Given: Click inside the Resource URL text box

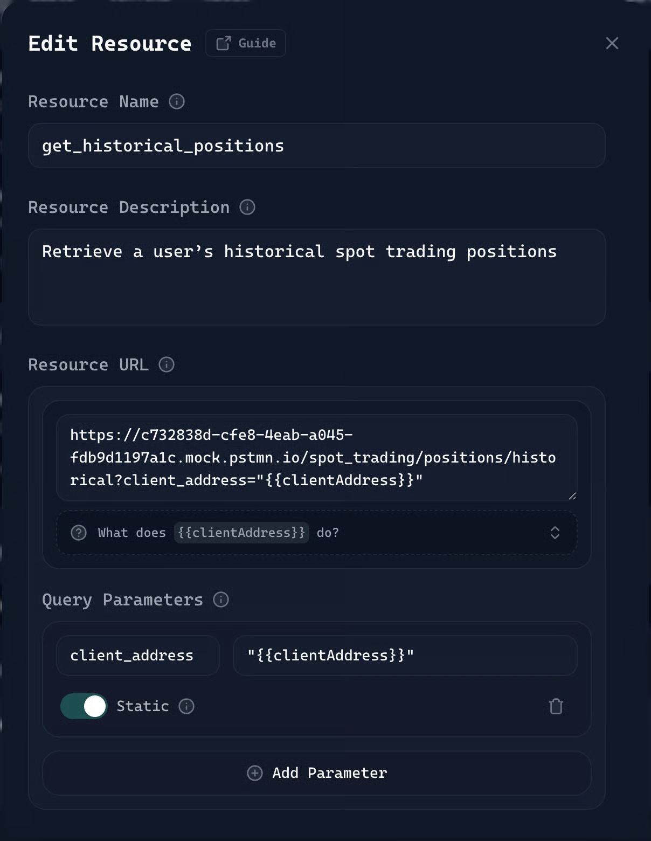Looking at the screenshot, I should pyautogui.click(x=316, y=457).
